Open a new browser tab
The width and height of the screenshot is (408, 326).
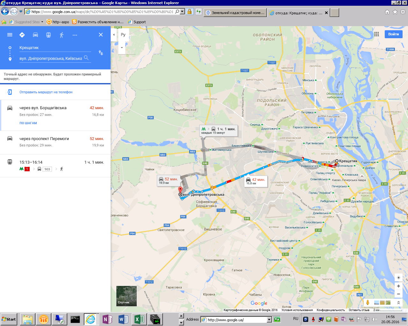[334, 13]
